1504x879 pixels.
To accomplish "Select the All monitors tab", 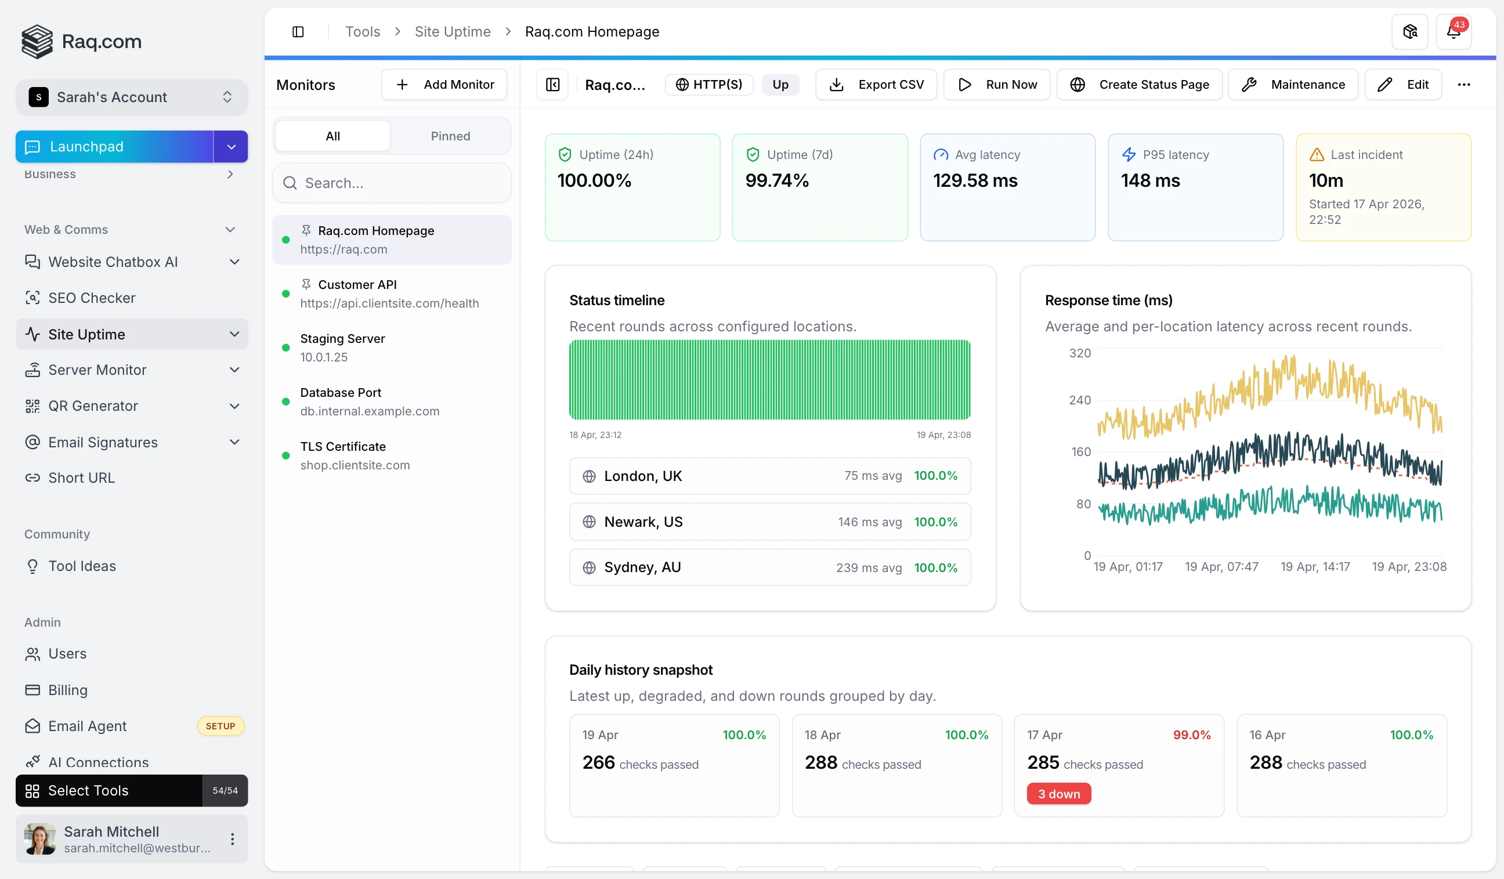I will [x=332, y=135].
